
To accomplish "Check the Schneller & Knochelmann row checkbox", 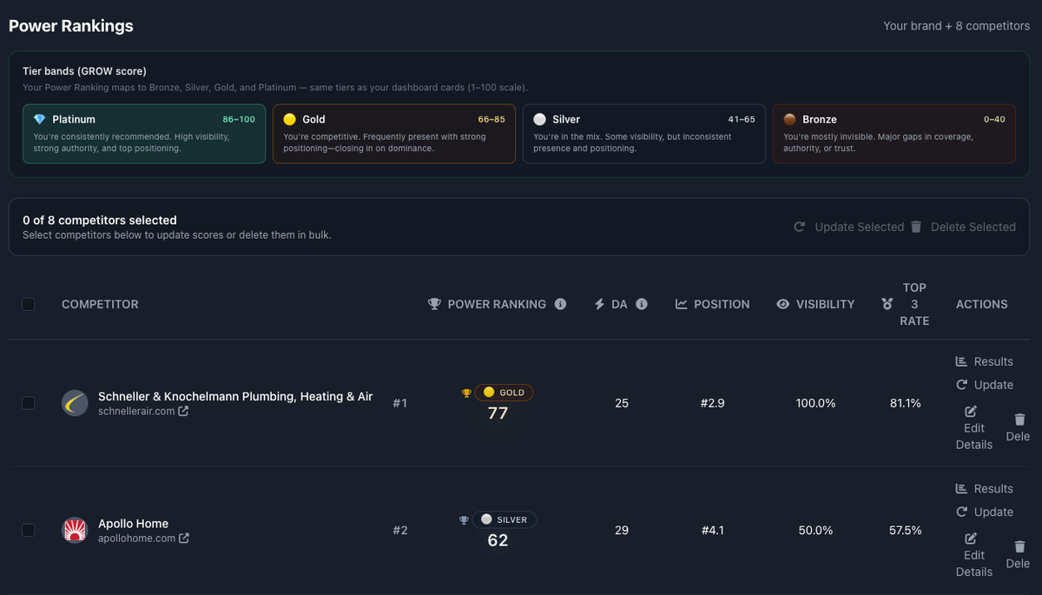I will coord(28,403).
